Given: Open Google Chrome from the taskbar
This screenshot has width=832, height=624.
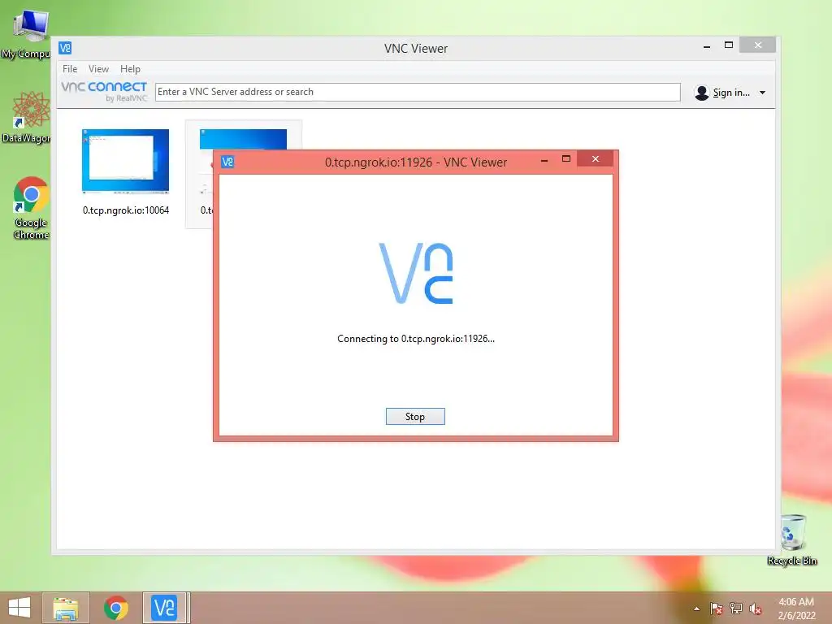Looking at the screenshot, I should coord(115,608).
